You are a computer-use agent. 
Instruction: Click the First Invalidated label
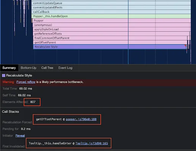13,146
